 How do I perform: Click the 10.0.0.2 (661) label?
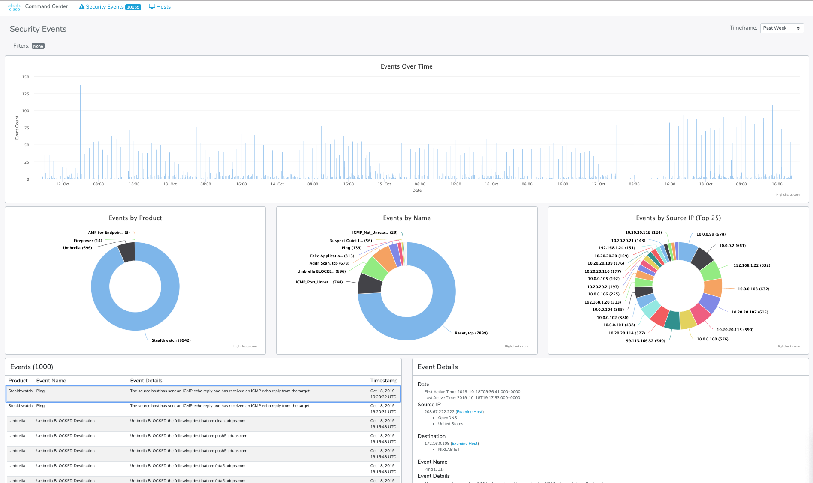[732, 246]
